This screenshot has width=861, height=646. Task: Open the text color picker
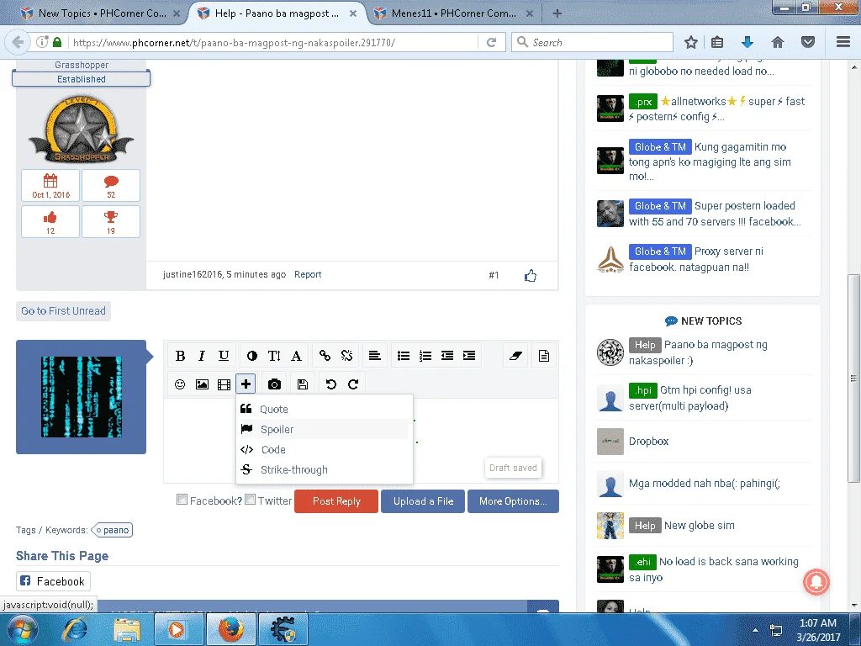(x=252, y=356)
